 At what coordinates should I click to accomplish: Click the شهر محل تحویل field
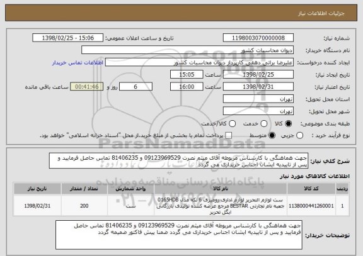[258, 111]
